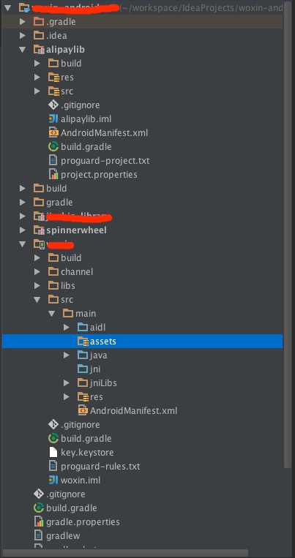Click the spinnerwheel module icon
This screenshot has width=295, height=558.
[39, 230]
